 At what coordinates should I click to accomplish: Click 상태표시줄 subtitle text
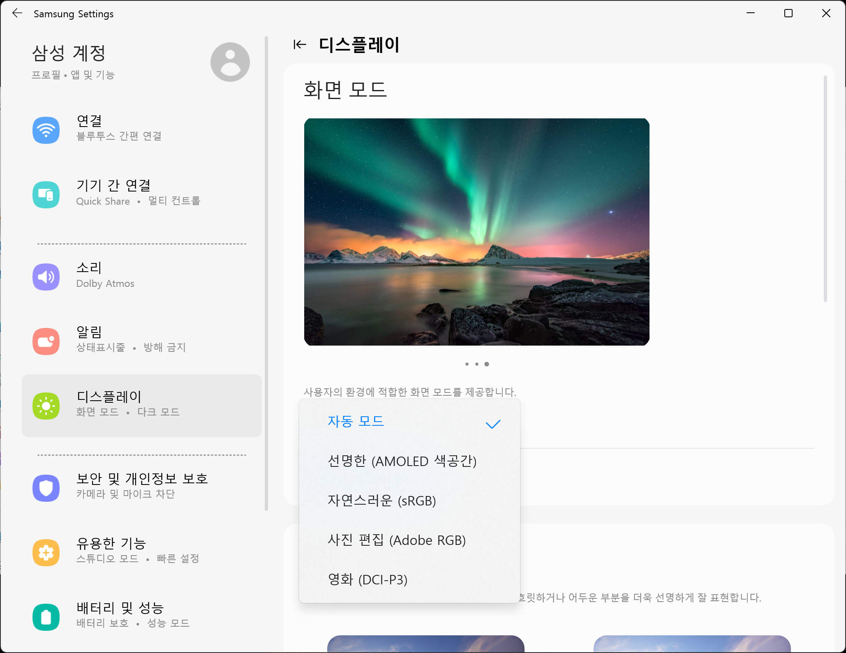pos(101,348)
